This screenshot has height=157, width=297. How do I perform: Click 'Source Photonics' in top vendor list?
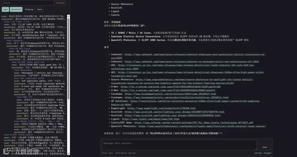[x=122, y=4]
